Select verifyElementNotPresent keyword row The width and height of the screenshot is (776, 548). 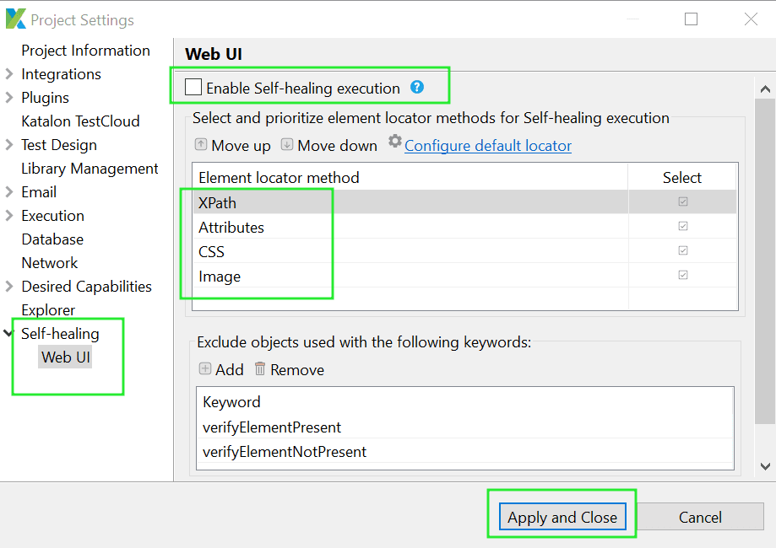[464, 451]
